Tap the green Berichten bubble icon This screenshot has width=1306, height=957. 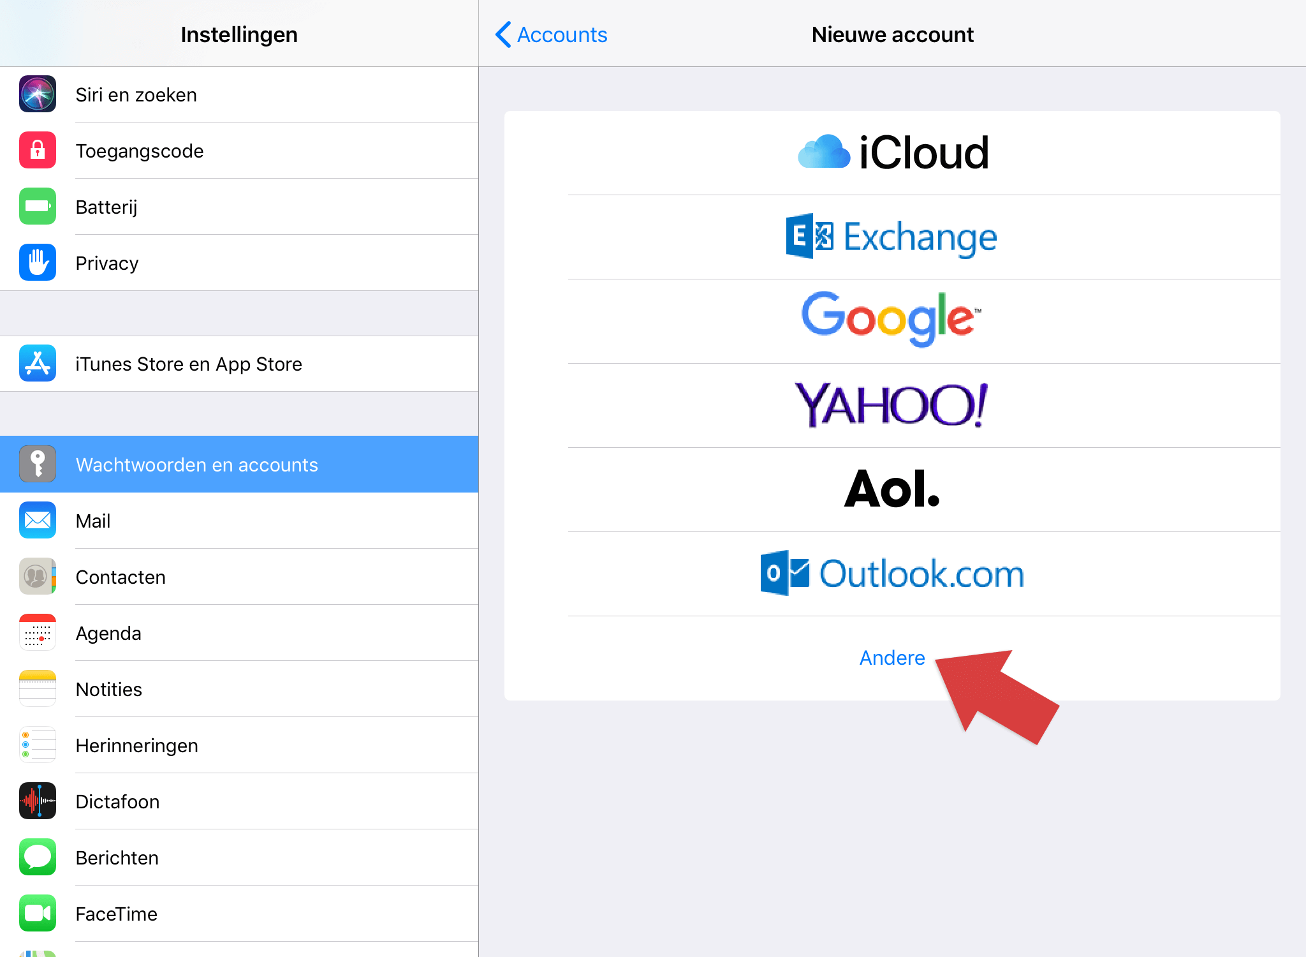(x=38, y=857)
